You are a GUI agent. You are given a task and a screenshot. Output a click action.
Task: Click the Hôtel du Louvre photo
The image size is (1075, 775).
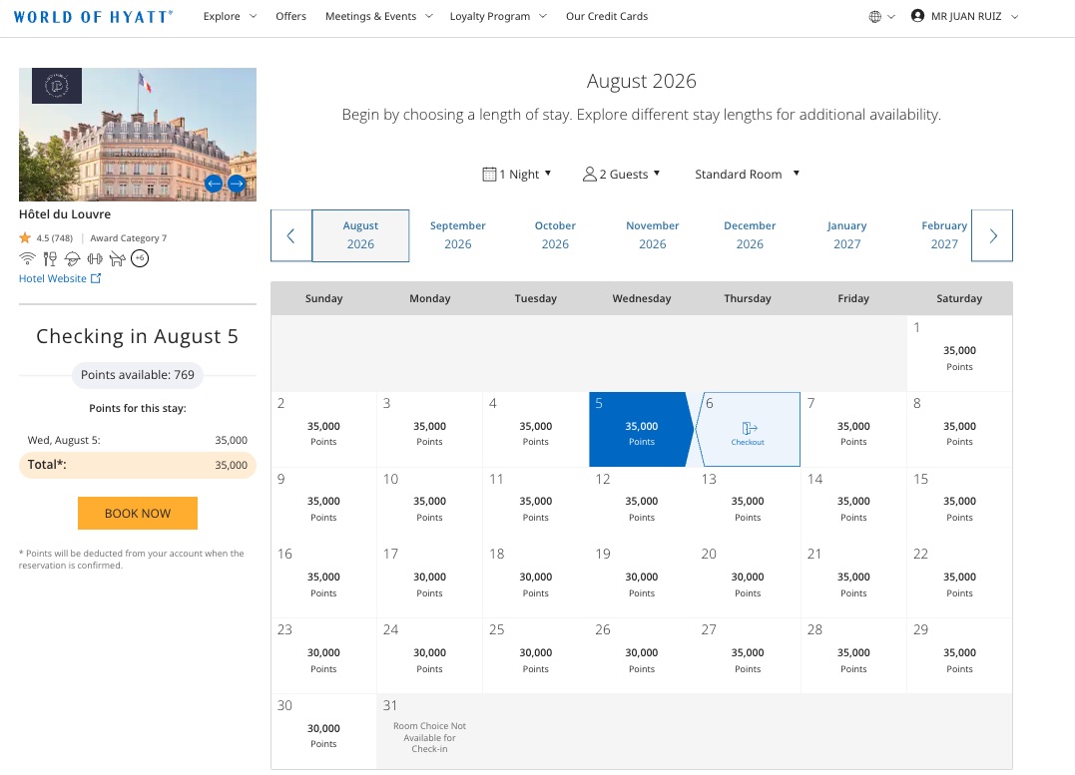(138, 135)
